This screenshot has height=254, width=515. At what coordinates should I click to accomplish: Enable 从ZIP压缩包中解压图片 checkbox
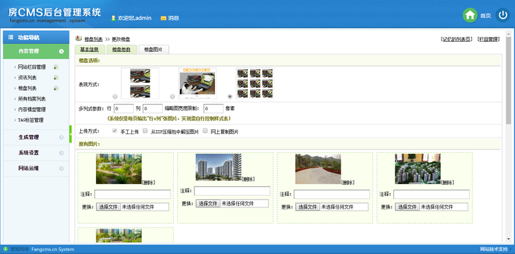[x=145, y=131]
